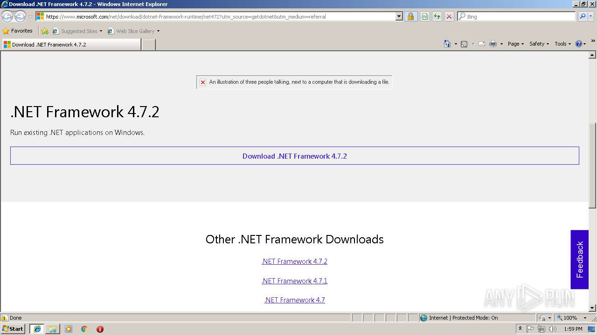Viewport: 597px width, 335px height.
Task: Click the page scrollbar thumb
Action: [x=592, y=165]
